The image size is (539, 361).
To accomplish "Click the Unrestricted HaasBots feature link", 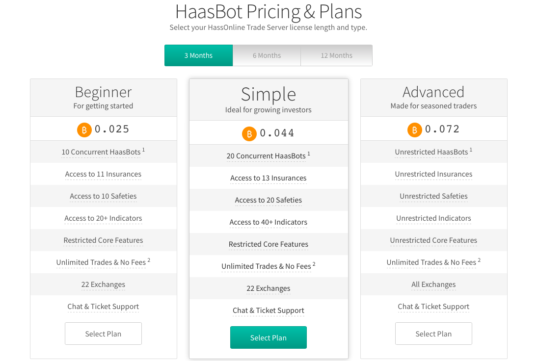I will (x=431, y=152).
